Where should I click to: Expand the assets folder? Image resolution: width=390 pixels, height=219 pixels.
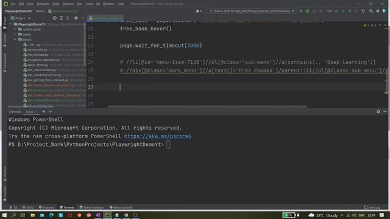pos(15,34)
